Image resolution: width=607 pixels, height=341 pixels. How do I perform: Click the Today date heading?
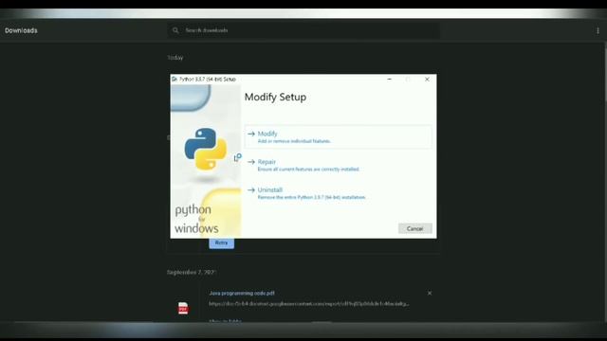(x=175, y=58)
